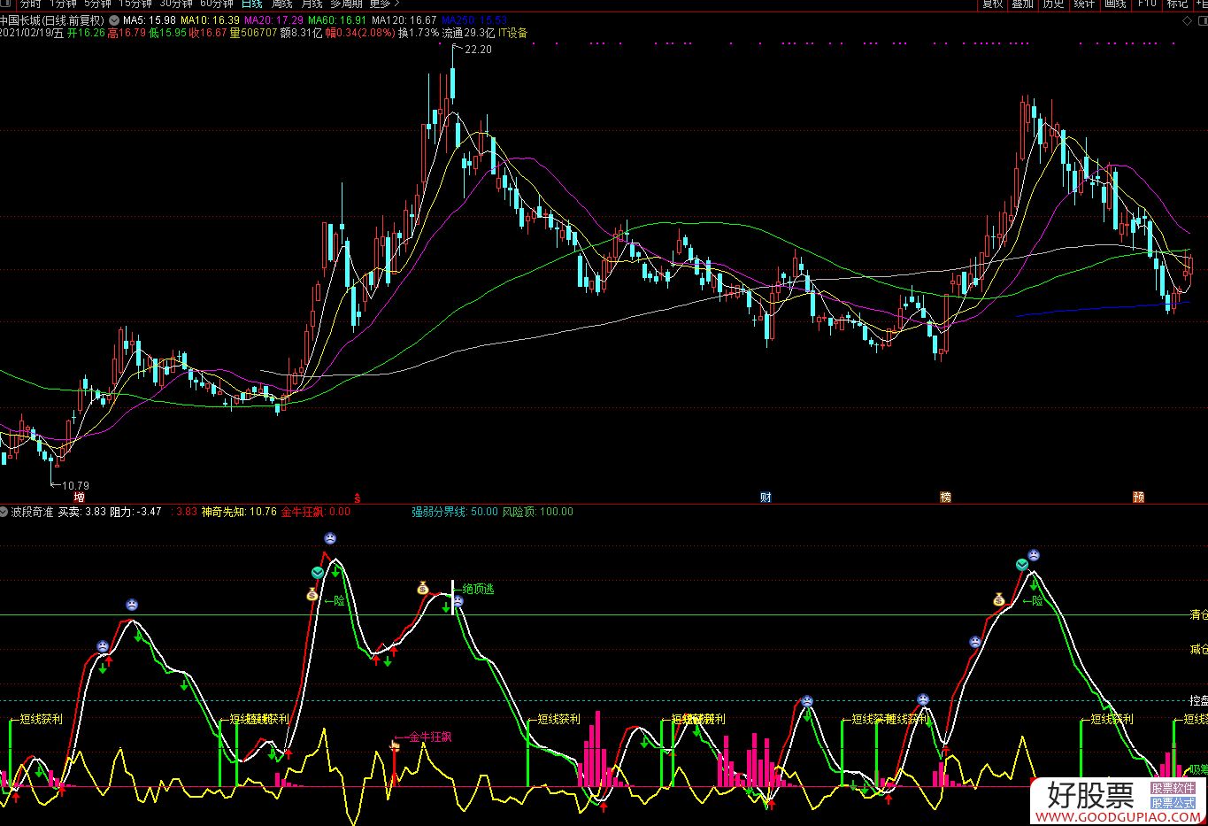1208x826 pixels.
Task: Click the MA120: 16.67 value
Action: pos(404,19)
